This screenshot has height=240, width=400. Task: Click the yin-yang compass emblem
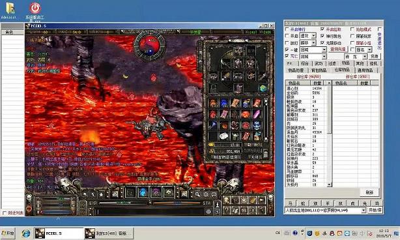pyautogui.click(x=150, y=46)
